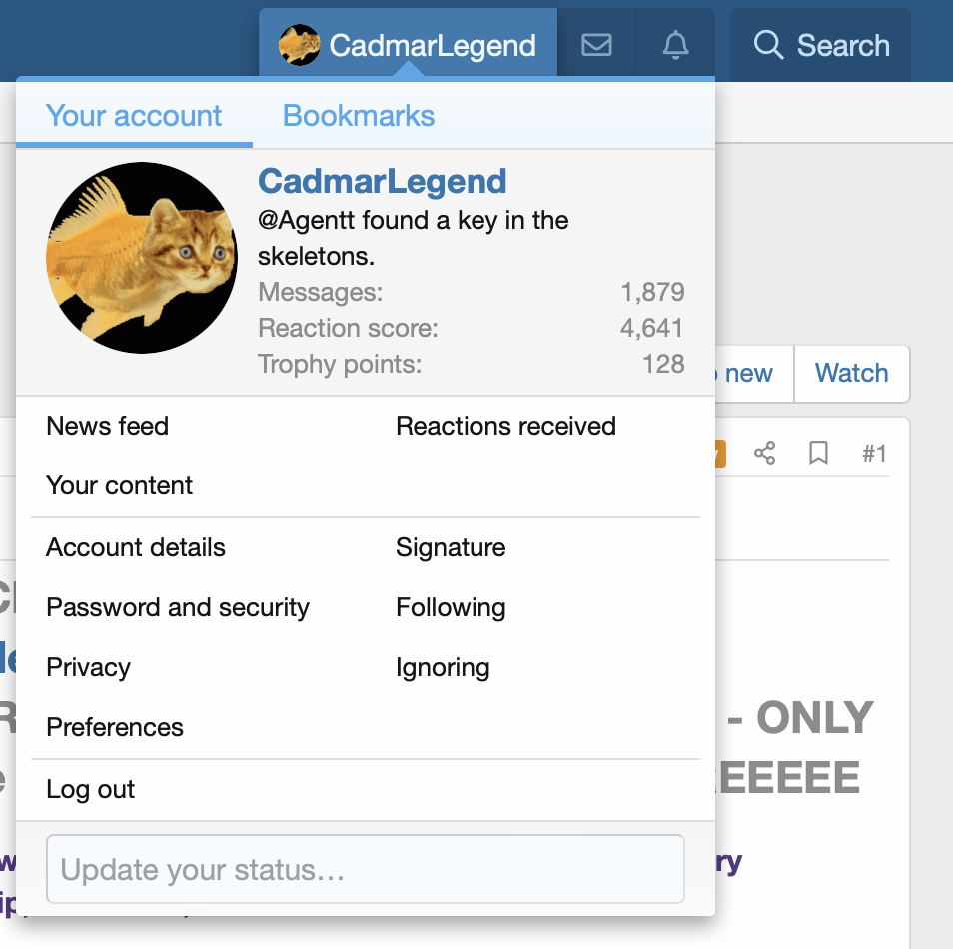Open Your content

120,485
